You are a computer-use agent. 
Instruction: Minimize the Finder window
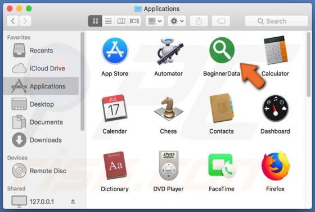pyautogui.click(x=19, y=8)
